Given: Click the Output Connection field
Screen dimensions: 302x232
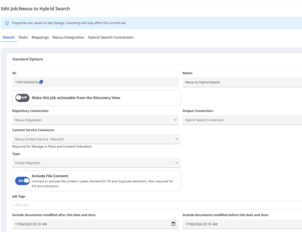Looking at the screenshot, I should (x=241, y=120).
